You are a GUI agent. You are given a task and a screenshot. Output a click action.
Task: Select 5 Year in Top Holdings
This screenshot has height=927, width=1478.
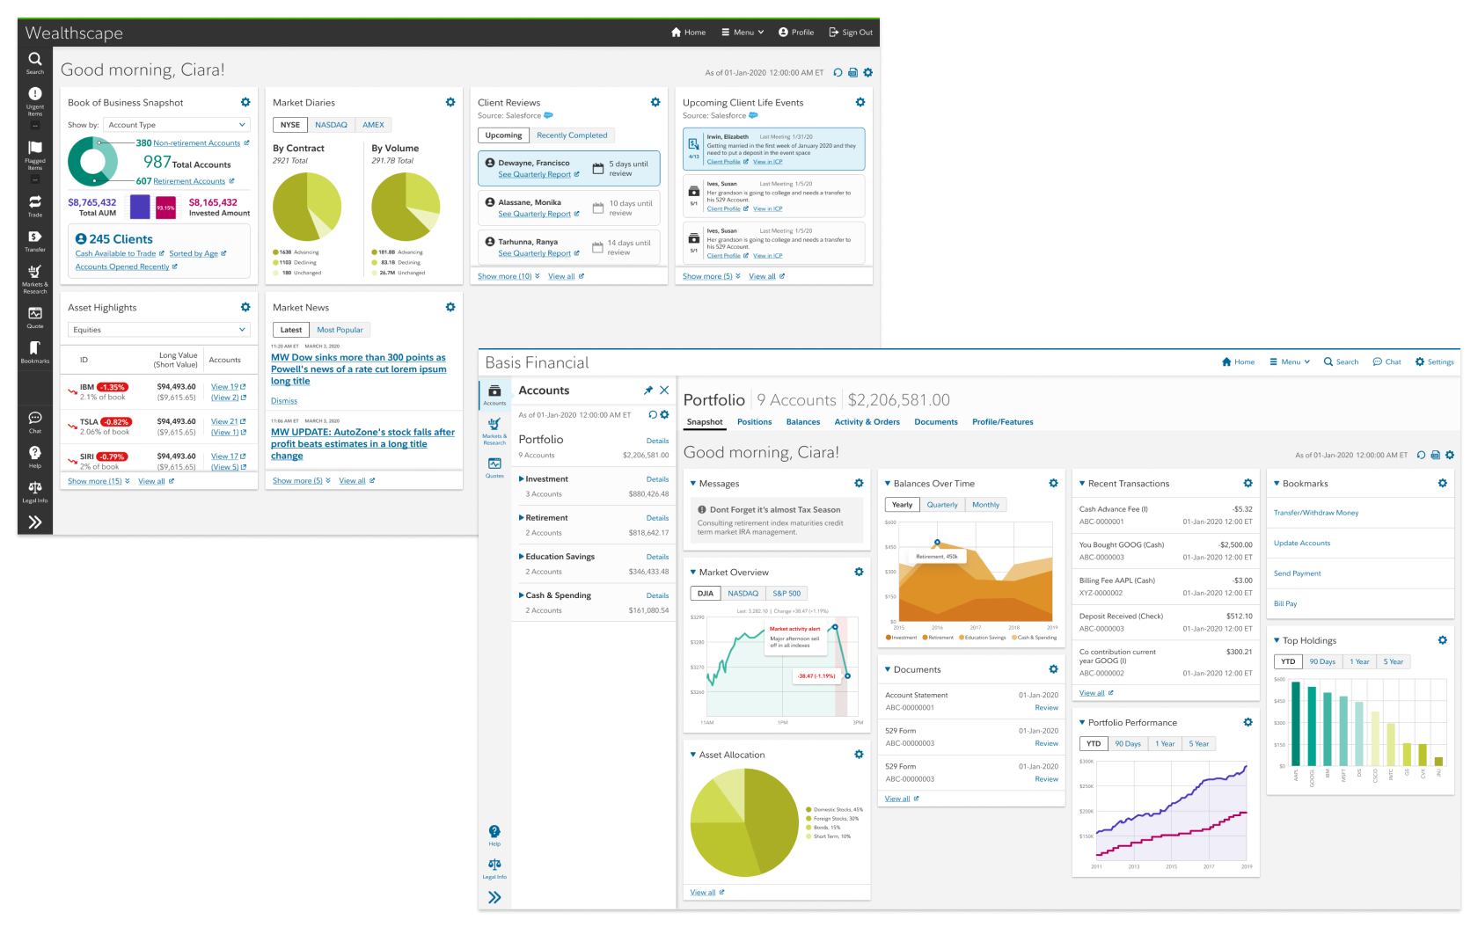pos(1393,661)
